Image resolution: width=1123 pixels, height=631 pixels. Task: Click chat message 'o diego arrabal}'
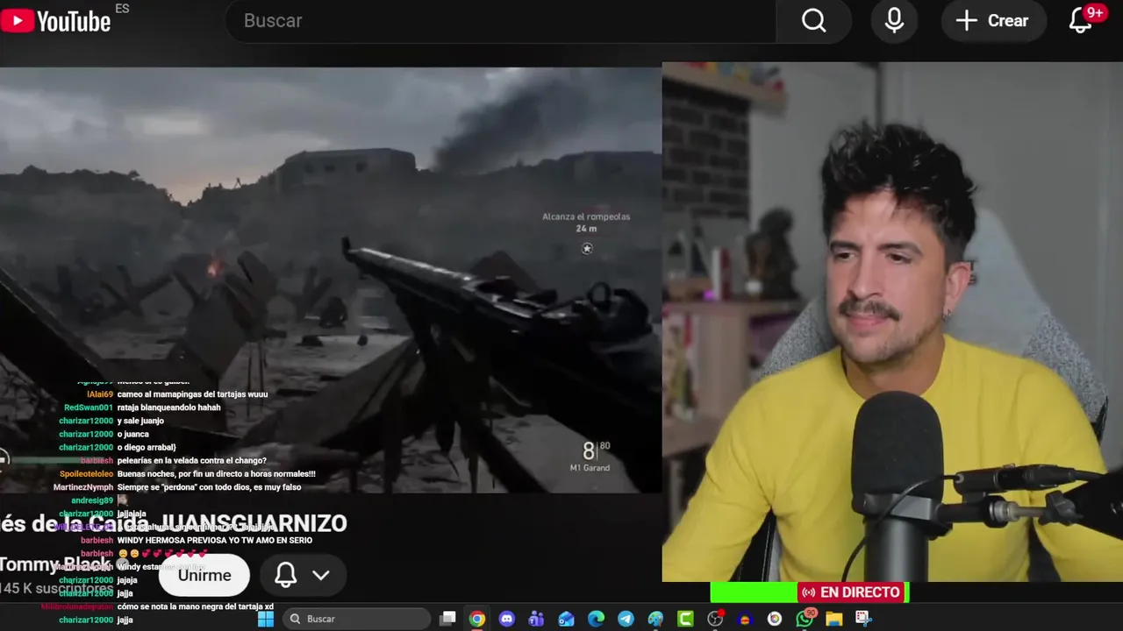(147, 448)
